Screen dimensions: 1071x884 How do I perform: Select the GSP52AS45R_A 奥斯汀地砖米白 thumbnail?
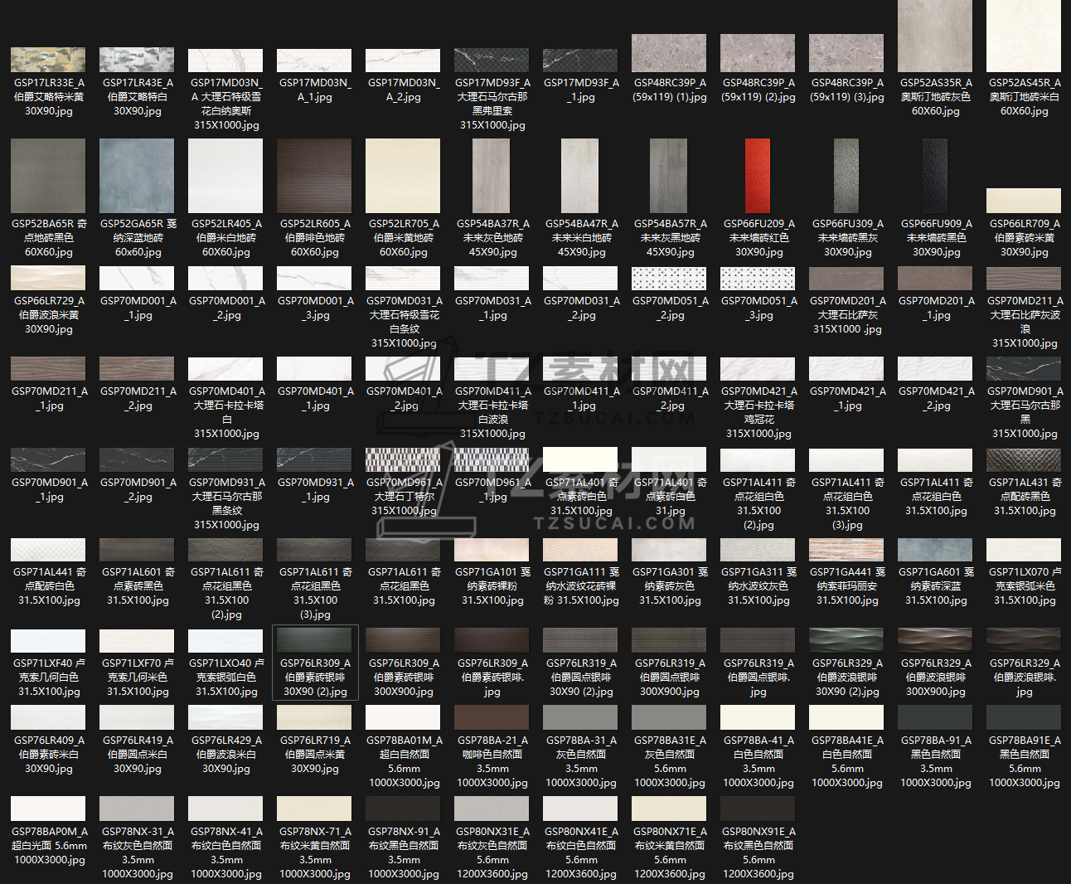(1024, 36)
